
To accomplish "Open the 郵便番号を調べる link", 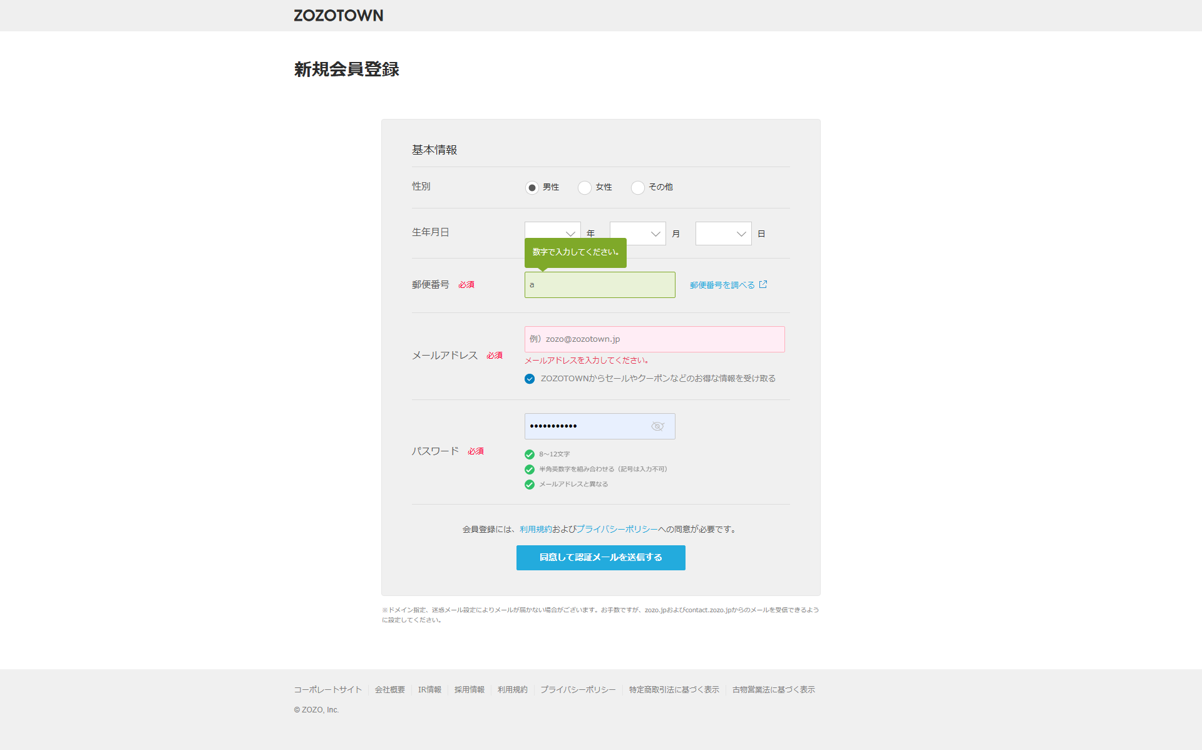I will [722, 285].
